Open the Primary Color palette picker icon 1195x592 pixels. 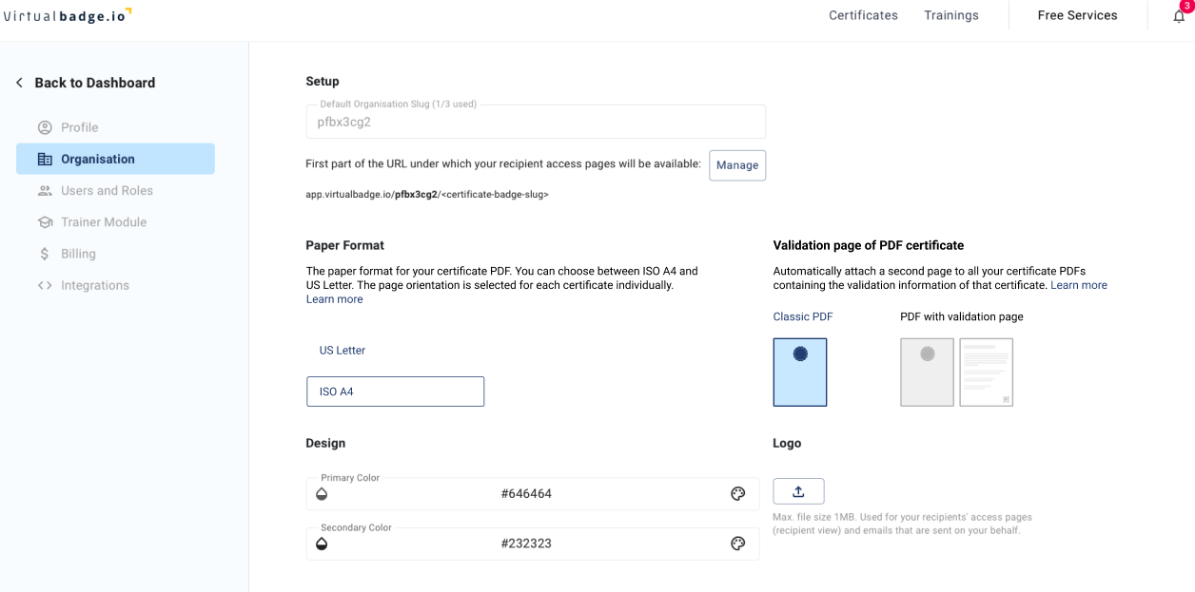pyautogui.click(x=737, y=493)
